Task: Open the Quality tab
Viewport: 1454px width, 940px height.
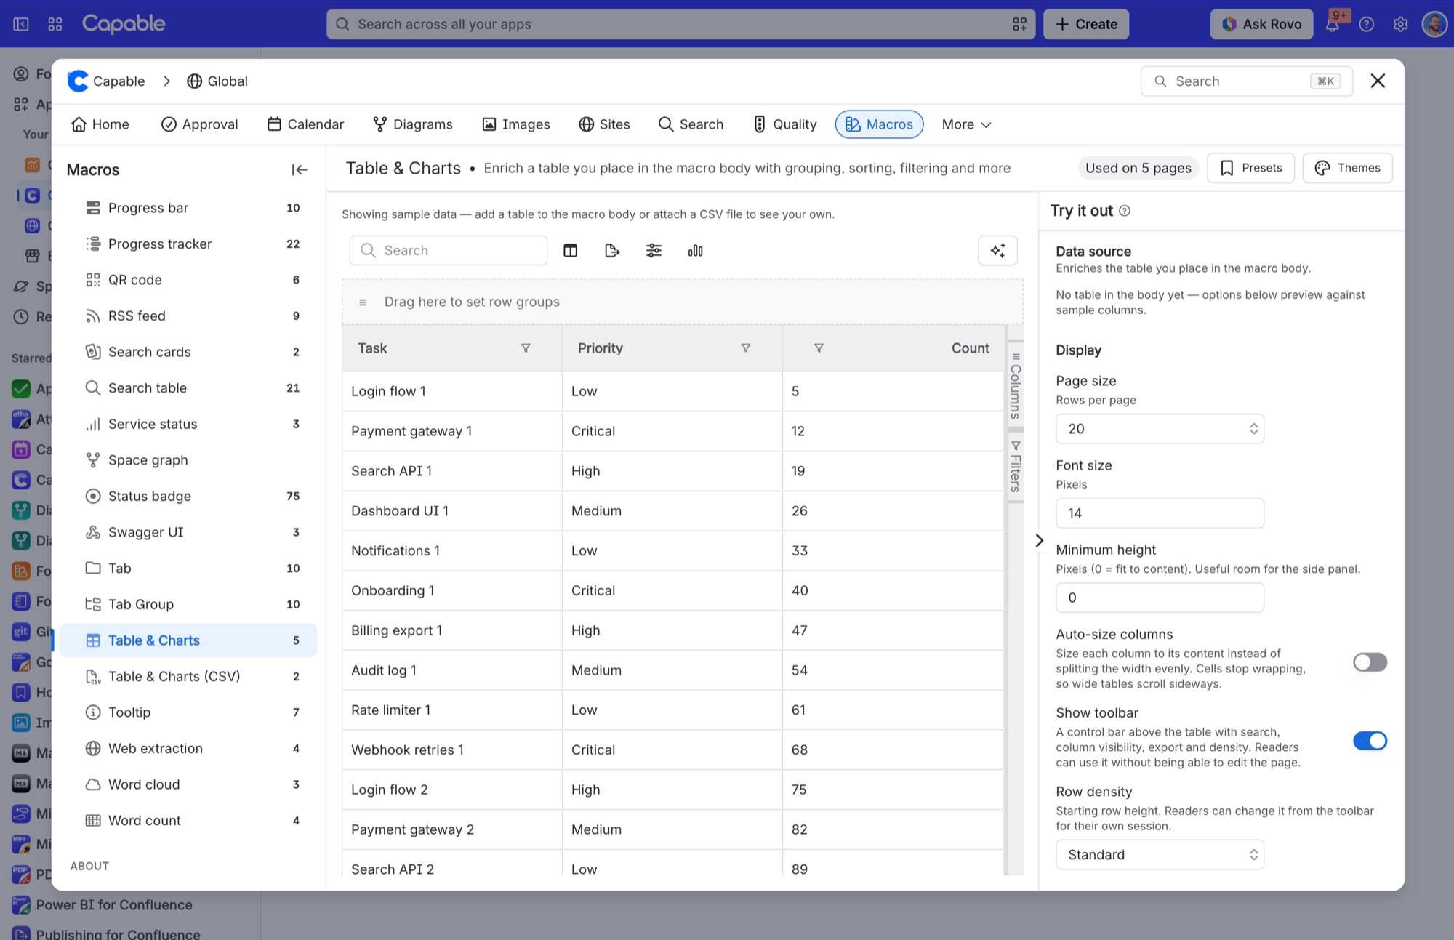Action: 785,124
